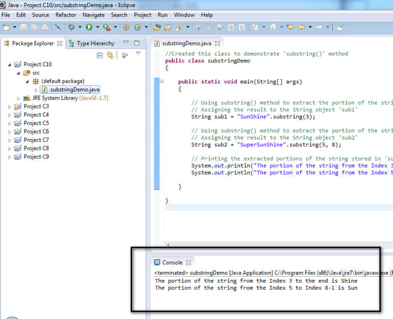Click the Link with Editor icon
The width and height of the screenshot is (393, 319).
(x=110, y=55)
